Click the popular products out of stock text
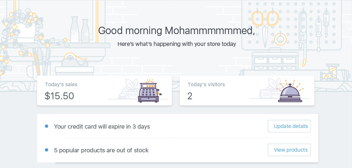The image size is (352, 168). click(x=101, y=150)
